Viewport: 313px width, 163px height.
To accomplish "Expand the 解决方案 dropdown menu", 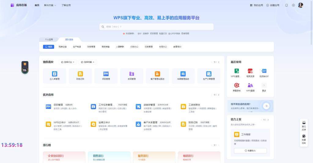I will click(50, 5).
